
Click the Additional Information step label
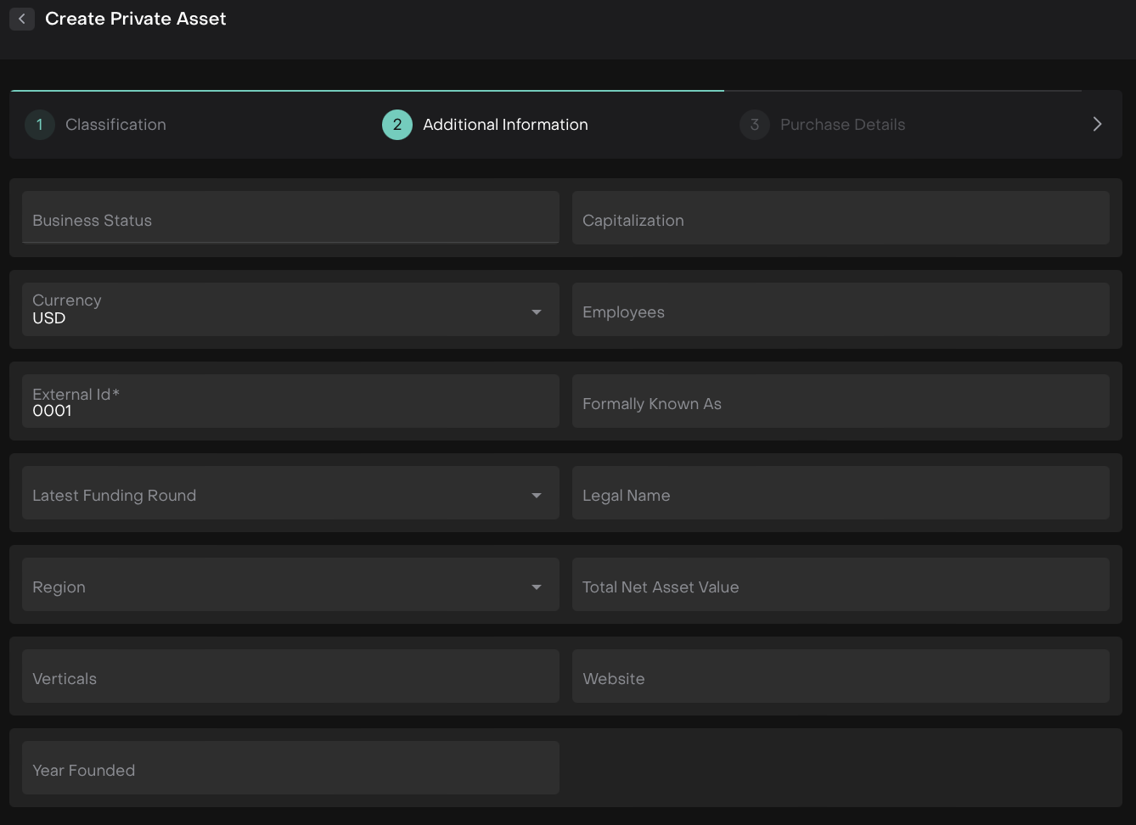(505, 125)
